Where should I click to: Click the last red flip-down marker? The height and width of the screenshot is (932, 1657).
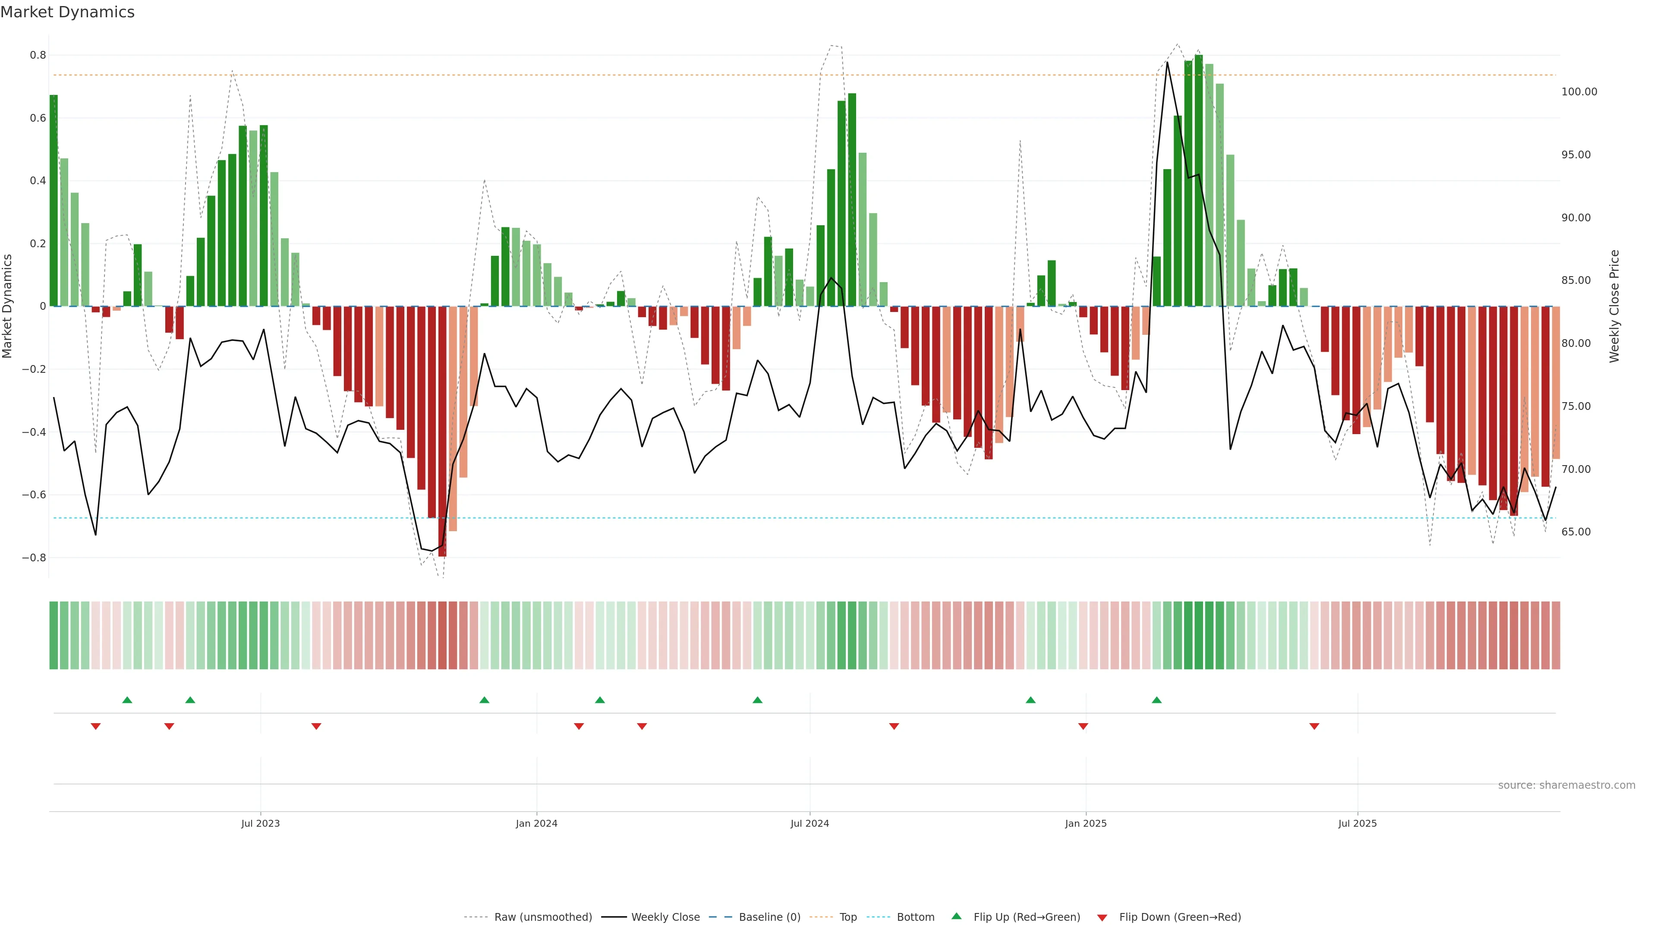tap(1314, 726)
